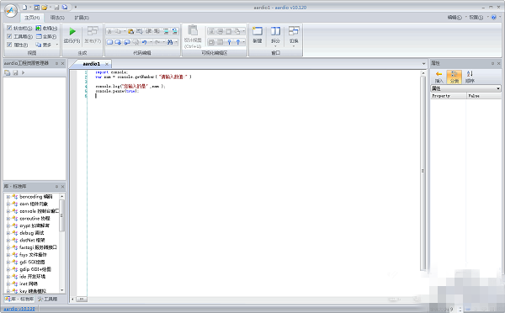Switch to the second ribbon tab (S)
This screenshot has height=313, width=505.
[x=57, y=18]
